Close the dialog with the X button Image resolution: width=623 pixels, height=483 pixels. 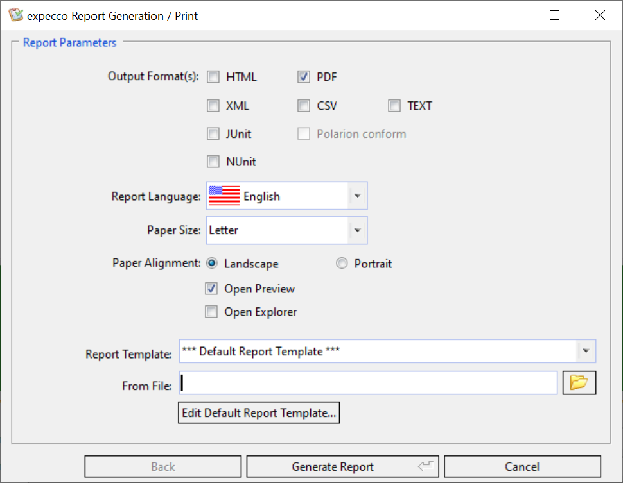point(600,15)
